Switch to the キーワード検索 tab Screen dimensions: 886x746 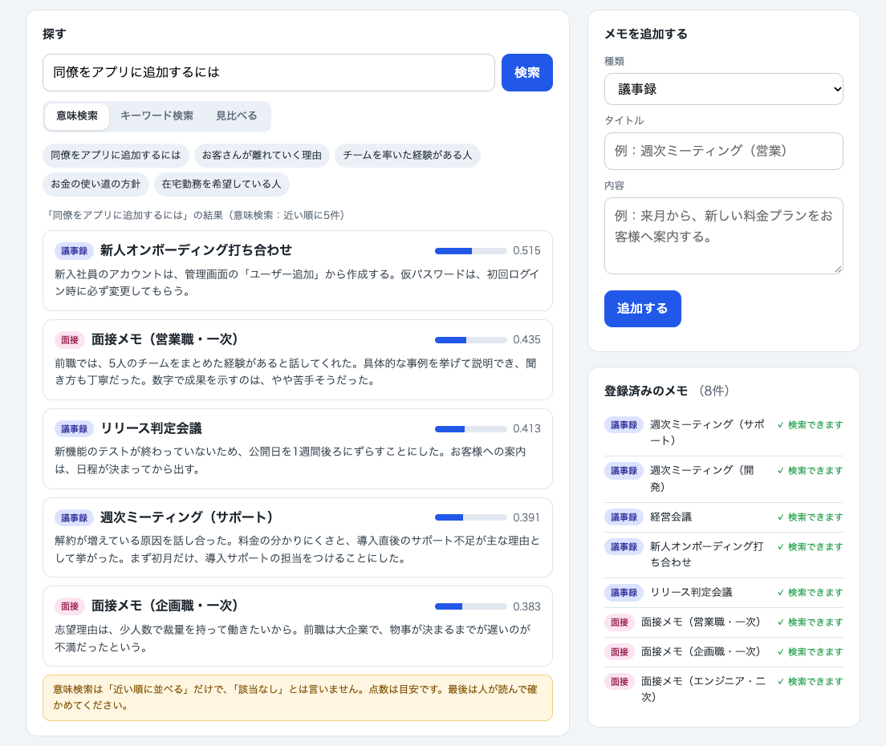[x=156, y=116]
